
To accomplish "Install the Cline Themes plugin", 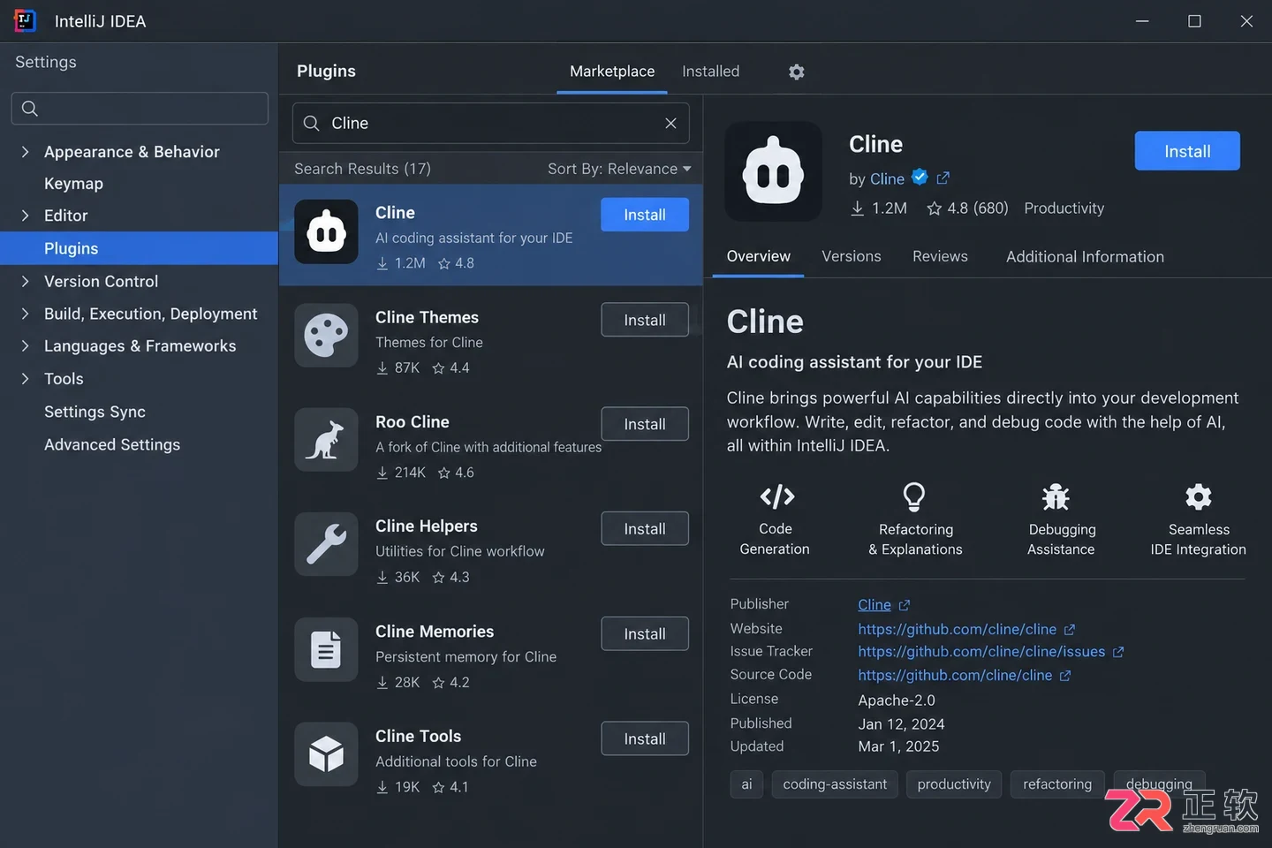I will click(x=645, y=320).
